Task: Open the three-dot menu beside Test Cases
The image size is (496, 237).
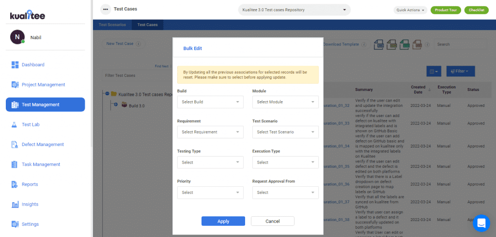Action: click(x=106, y=9)
